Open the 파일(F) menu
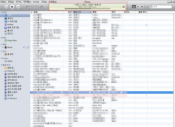The image size is (175, 127). pyautogui.click(x=3, y=2)
